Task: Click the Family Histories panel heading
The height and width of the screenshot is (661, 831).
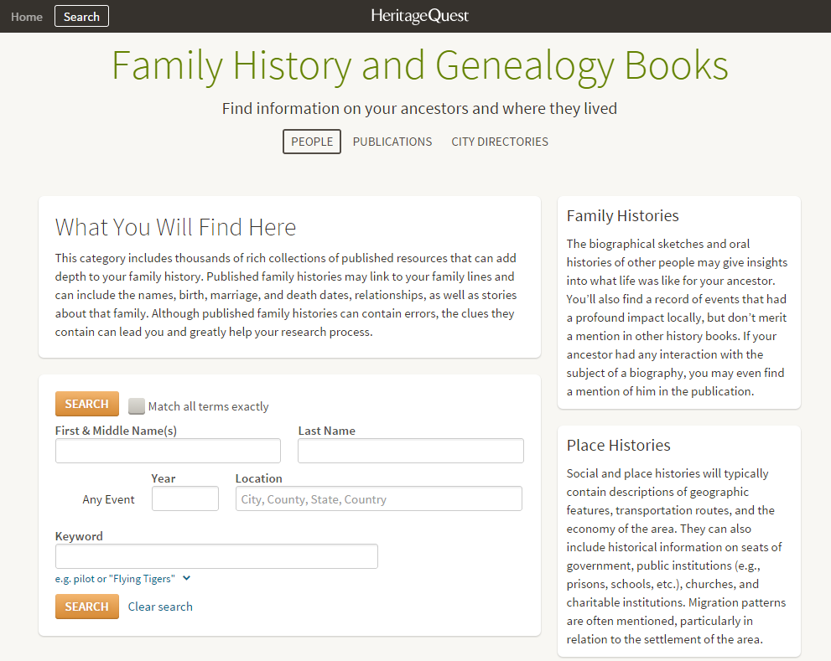Action: tap(622, 215)
